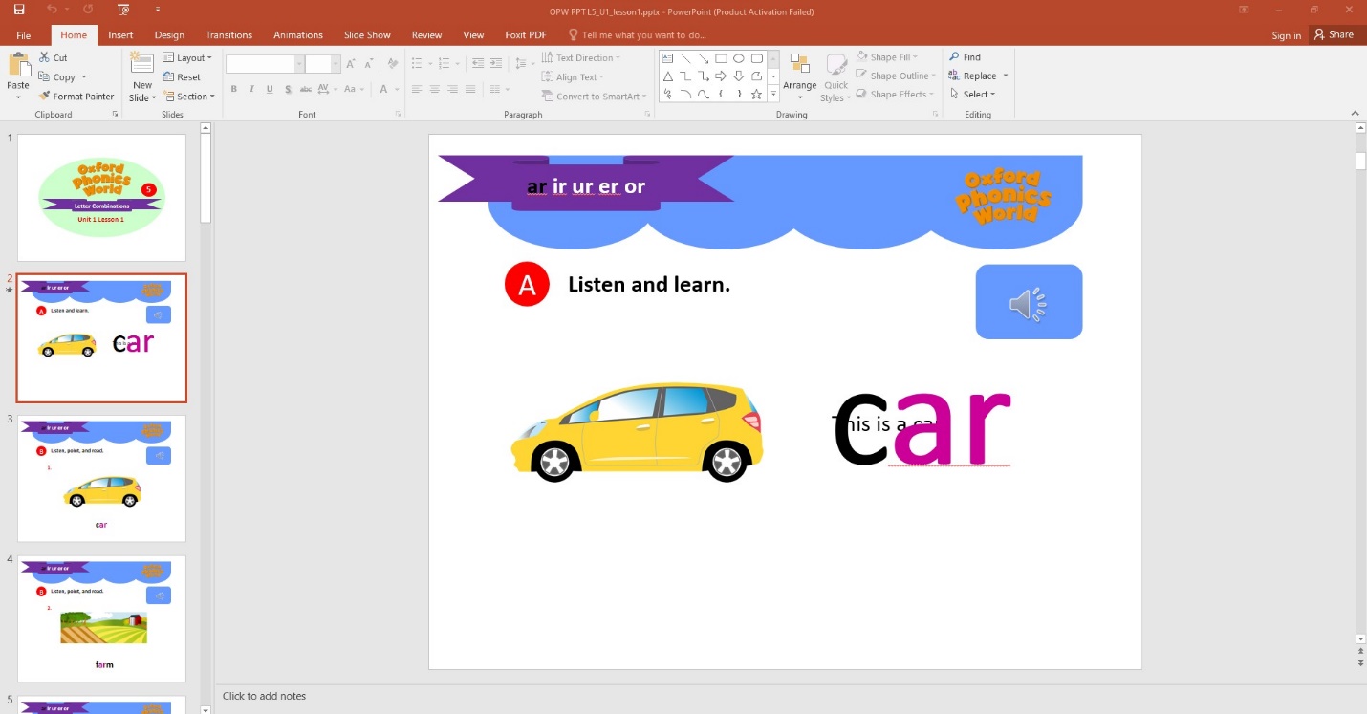Select the five-point Star shape
The width and height of the screenshot is (1367, 714).
point(757,94)
